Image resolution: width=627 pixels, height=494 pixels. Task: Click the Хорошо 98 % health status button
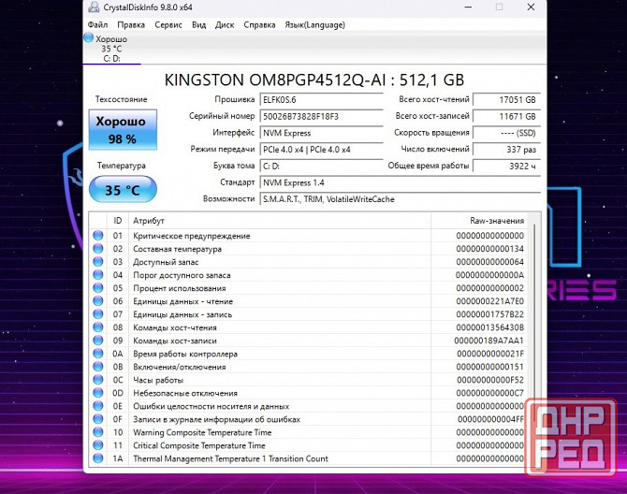[x=122, y=131]
